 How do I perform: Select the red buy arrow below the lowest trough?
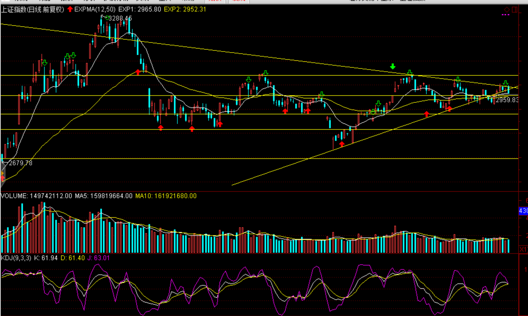(x=342, y=144)
